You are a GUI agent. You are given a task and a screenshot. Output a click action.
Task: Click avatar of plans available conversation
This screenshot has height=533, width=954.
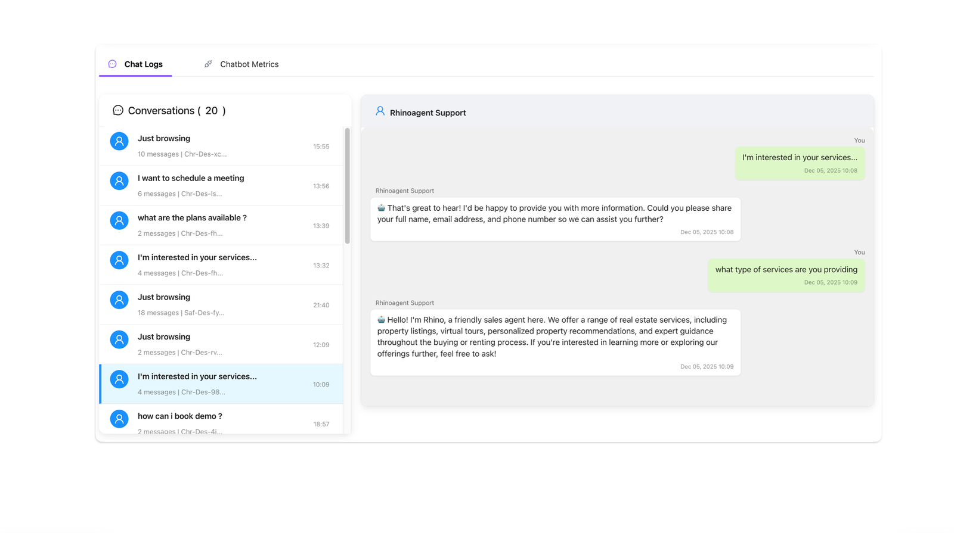pyautogui.click(x=119, y=220)
